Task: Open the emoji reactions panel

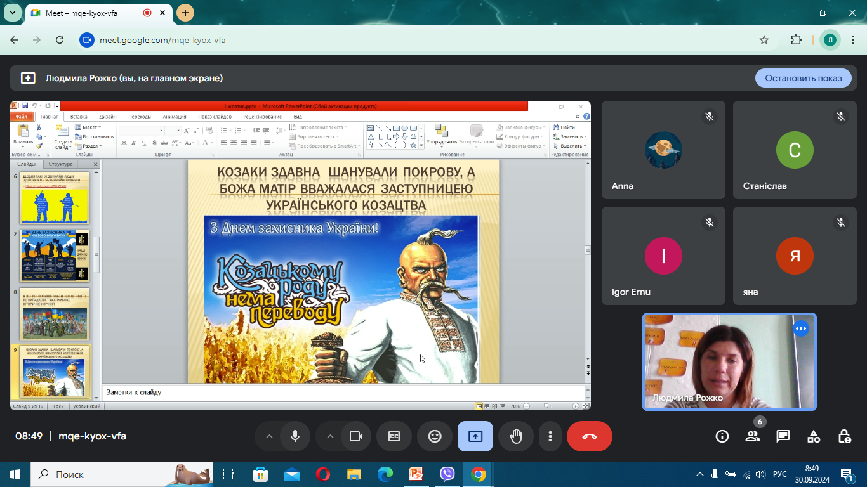Action: (x=435, y=436)
